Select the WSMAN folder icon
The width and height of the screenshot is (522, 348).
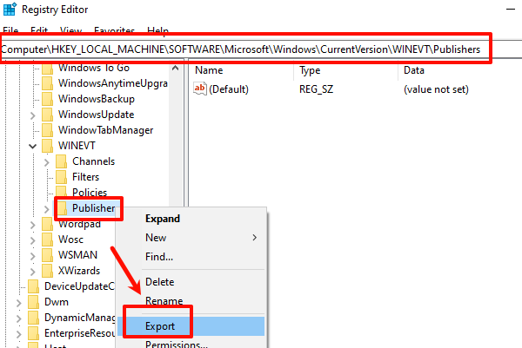(x=47, y=255)
